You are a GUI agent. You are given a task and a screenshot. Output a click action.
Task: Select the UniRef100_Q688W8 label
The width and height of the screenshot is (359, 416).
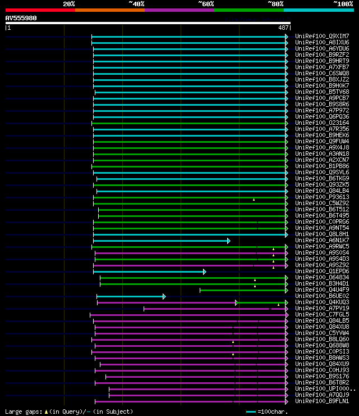click(322, 345)
